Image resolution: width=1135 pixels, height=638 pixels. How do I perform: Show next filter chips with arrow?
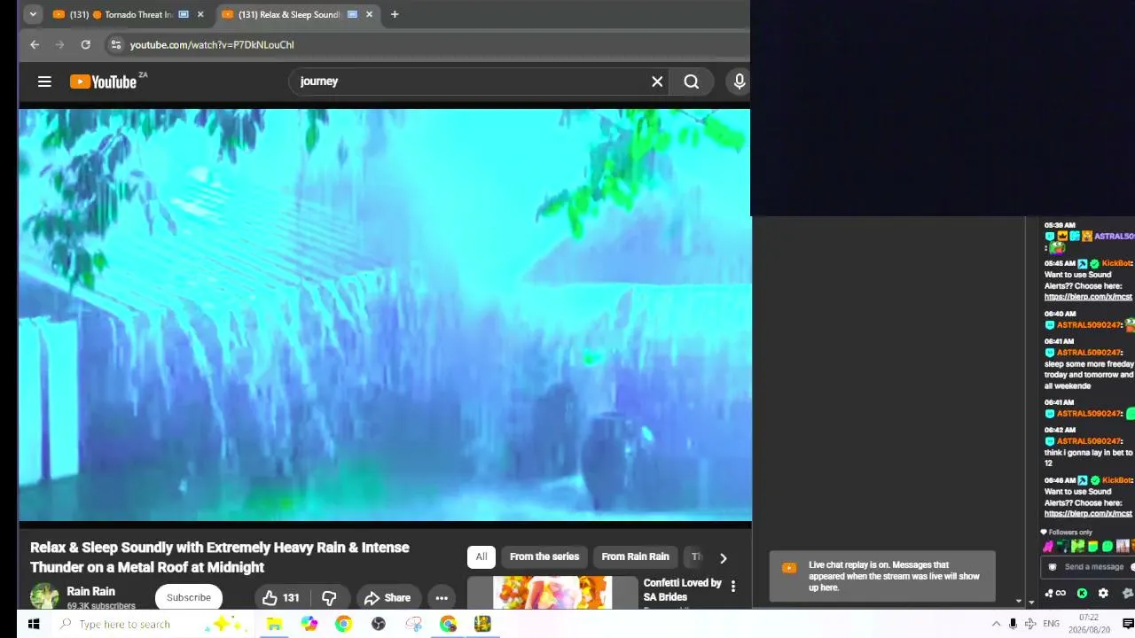point(723,557)
